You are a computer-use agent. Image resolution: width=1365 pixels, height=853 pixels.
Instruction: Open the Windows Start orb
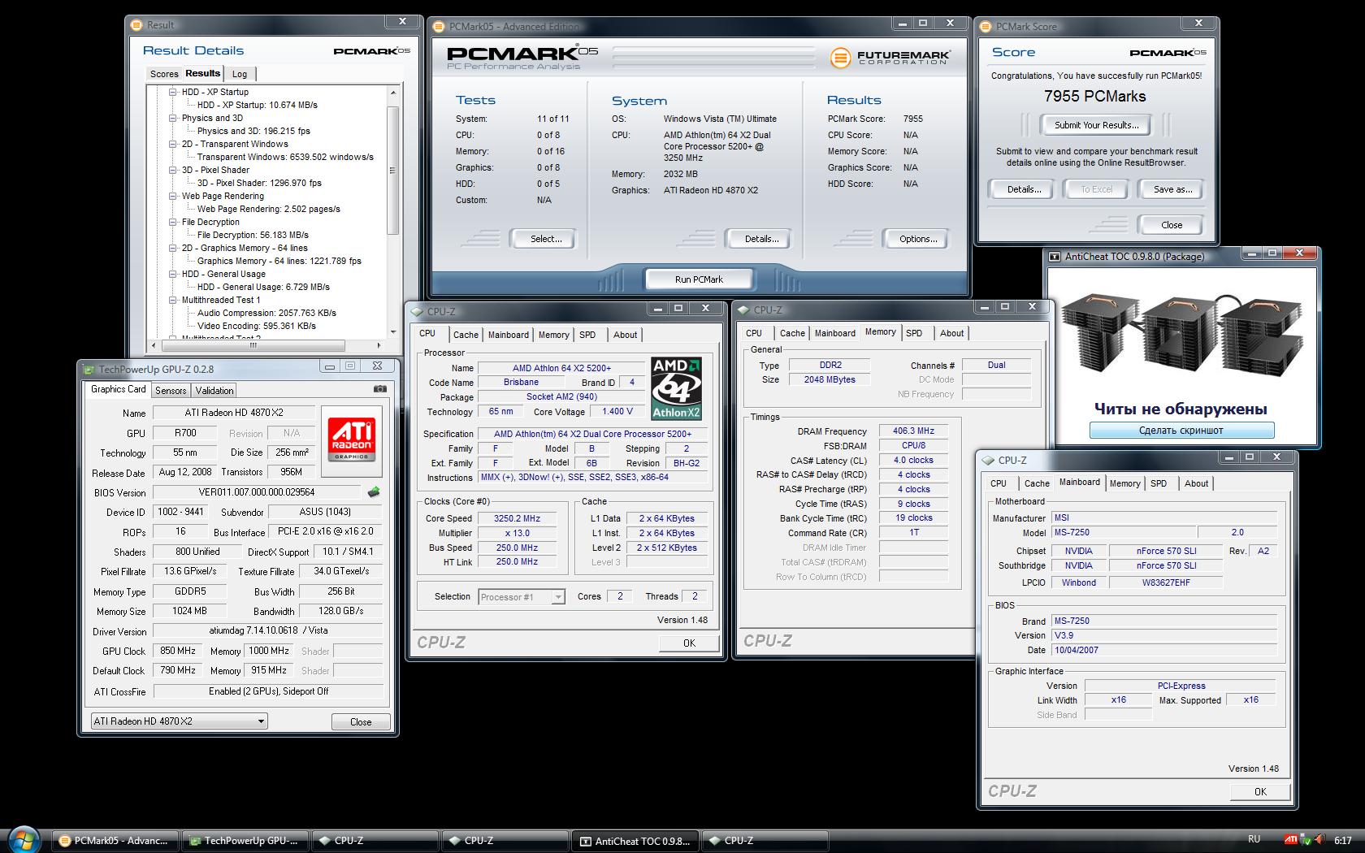(24, 839)
